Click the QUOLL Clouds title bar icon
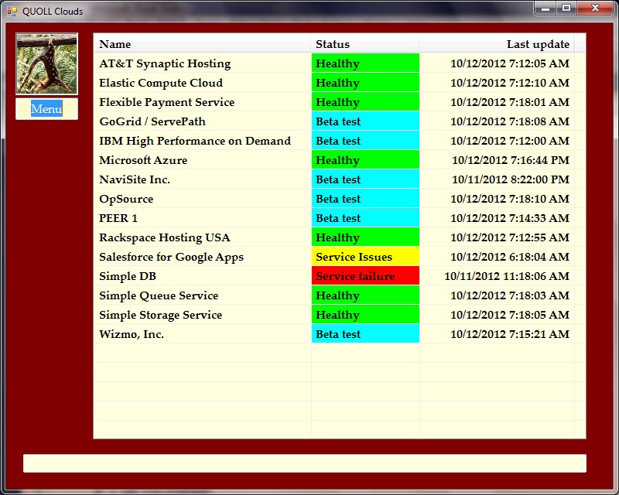The height and width of the screenshot is (495, 619). [x=12, y=12]
